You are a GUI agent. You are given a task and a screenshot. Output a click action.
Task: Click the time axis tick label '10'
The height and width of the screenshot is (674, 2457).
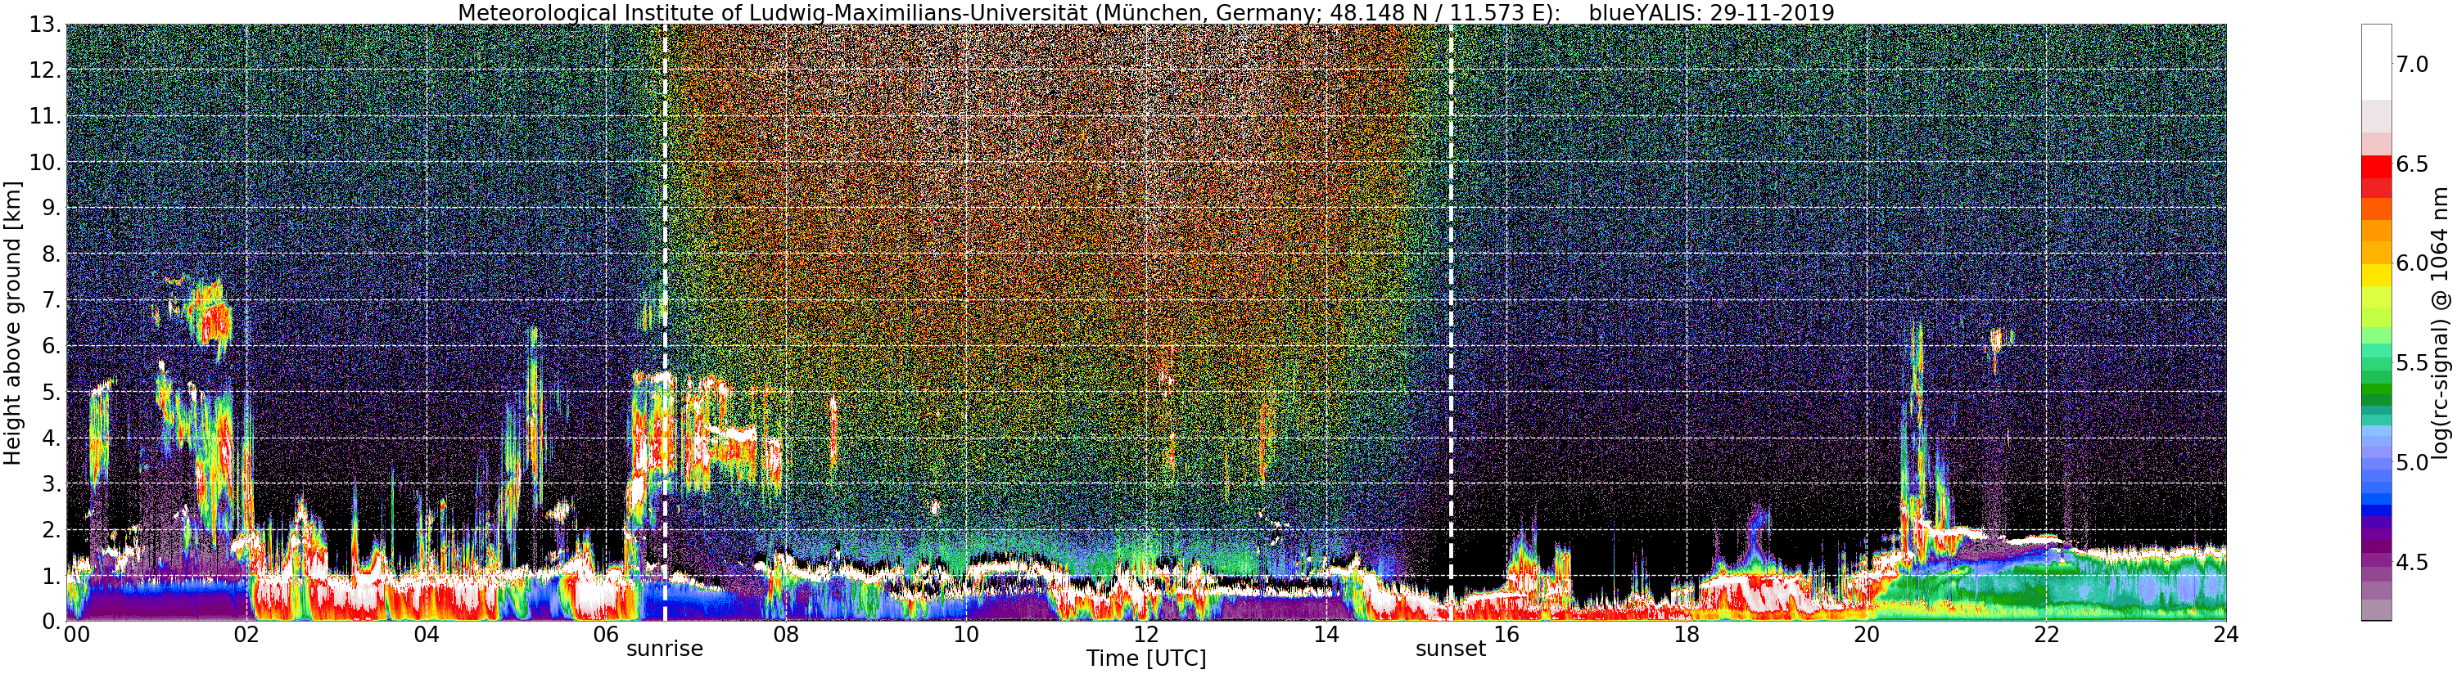pos(966,635)
